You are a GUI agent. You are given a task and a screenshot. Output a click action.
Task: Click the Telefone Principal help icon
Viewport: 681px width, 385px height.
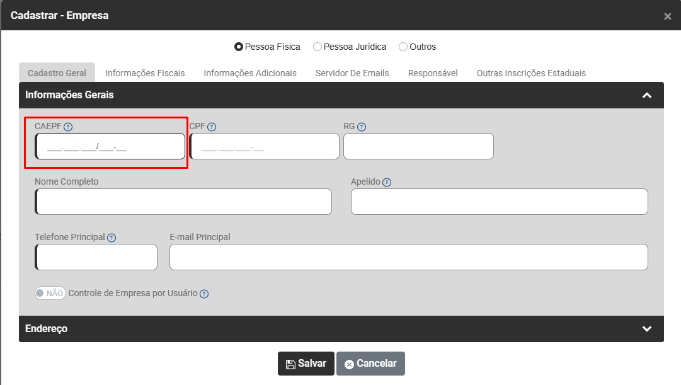click(x=112, y=238)
